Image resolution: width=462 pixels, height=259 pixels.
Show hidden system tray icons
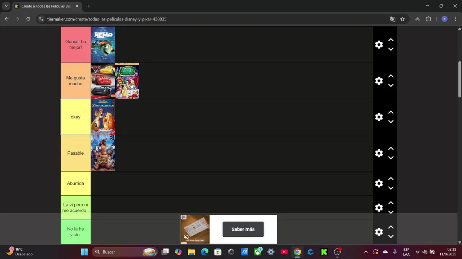coord(366,252)
